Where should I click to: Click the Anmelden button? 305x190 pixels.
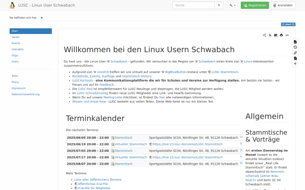pos(283,5)
